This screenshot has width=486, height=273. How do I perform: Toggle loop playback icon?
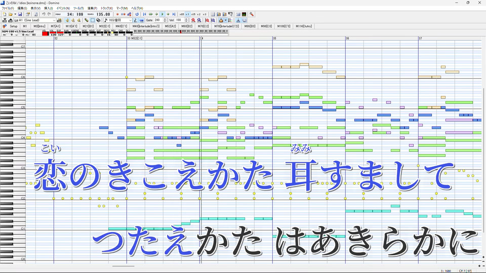pyautogui.click(x=137, y=14)
